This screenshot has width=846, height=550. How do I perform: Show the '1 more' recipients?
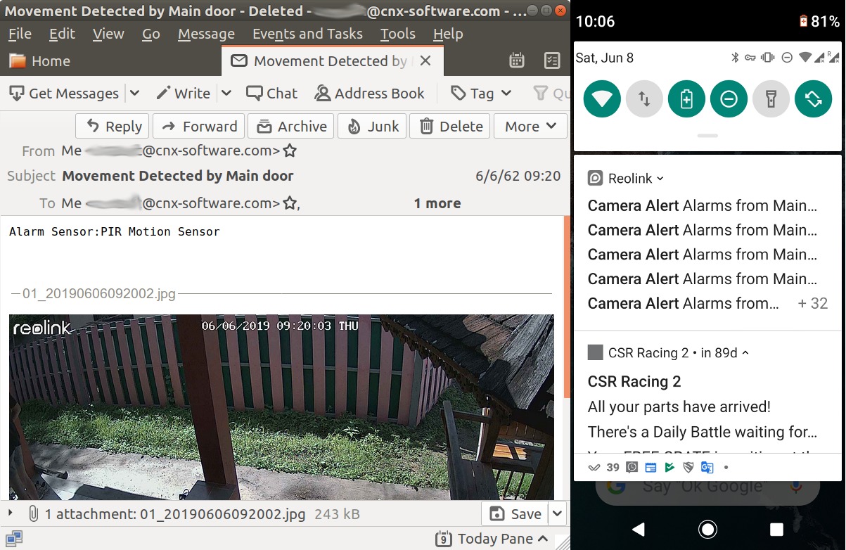click(x=437, y=203)
